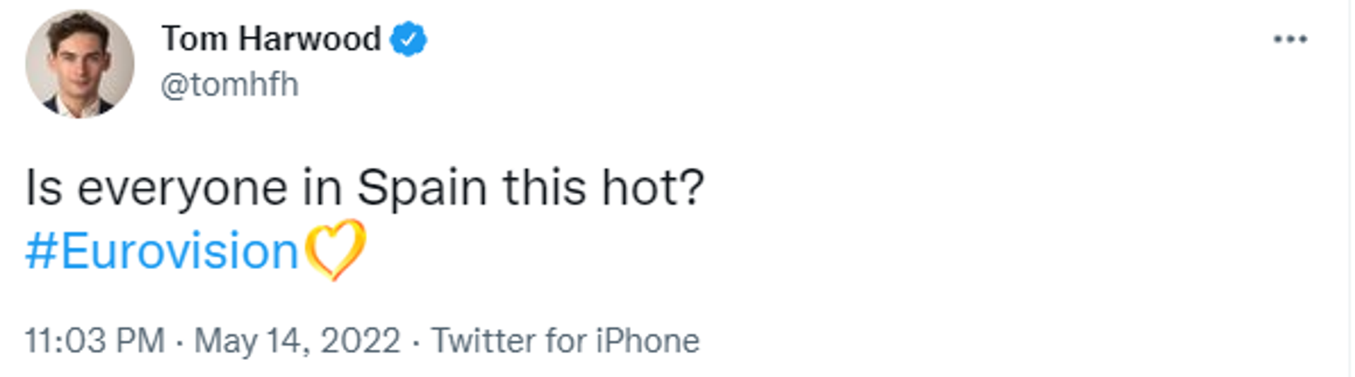Click the tweet text about Spain

pyautogui.click(x=365, y=188)
